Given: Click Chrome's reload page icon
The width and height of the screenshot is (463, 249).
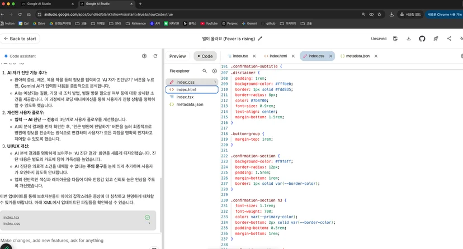Looking at the screenshot, I should click(x=20, y=14).
